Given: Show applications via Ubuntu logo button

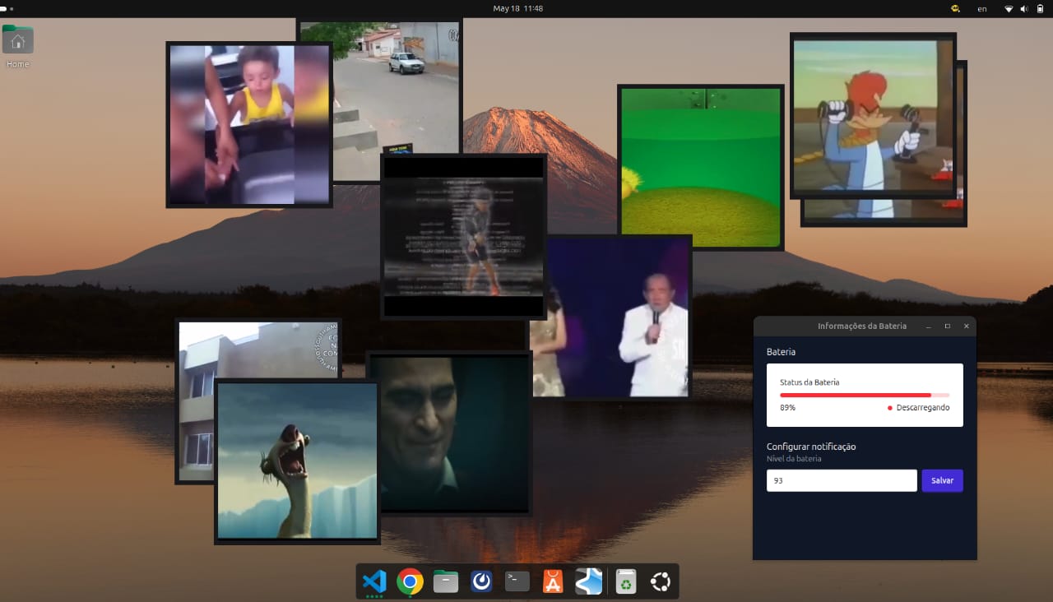Looking at the screenshot, I should click(661, 581).
